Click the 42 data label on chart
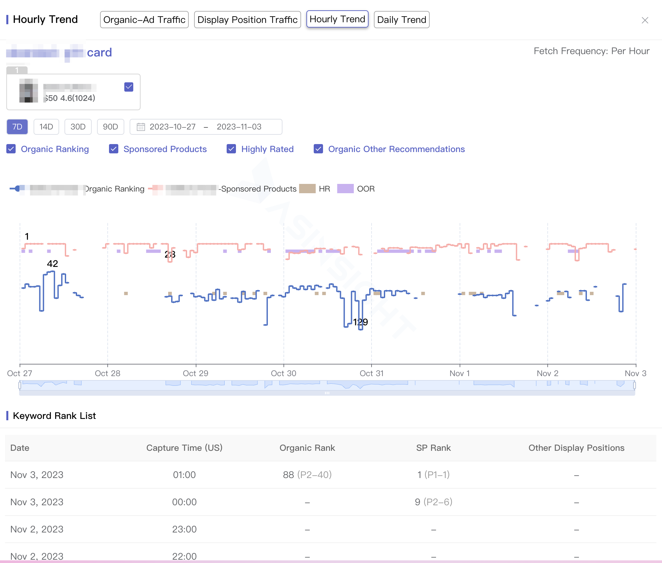Screen dimensions: 662x563 pyautogui.click(x=53, y=264)
